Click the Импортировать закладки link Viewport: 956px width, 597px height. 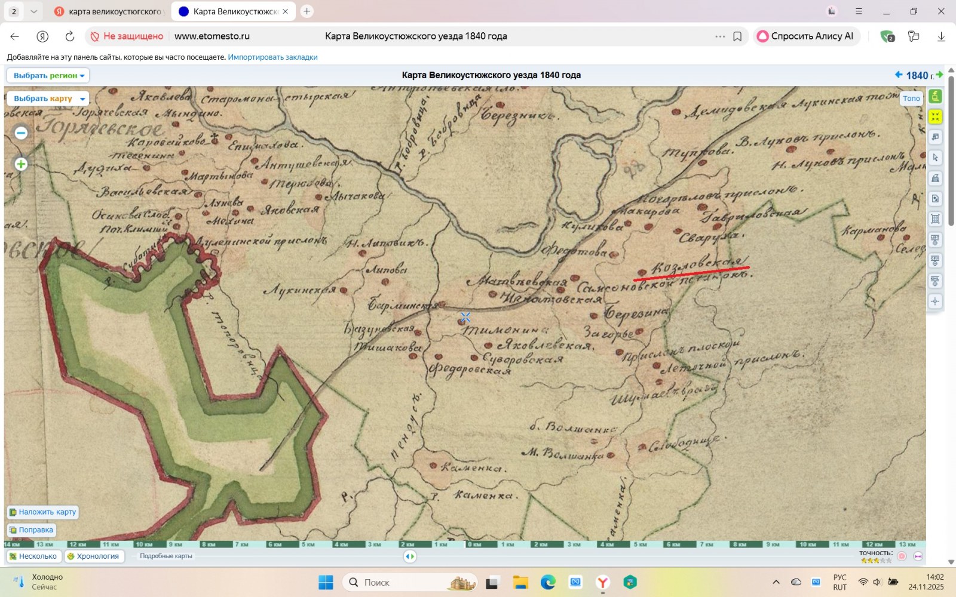pos(272,57)
